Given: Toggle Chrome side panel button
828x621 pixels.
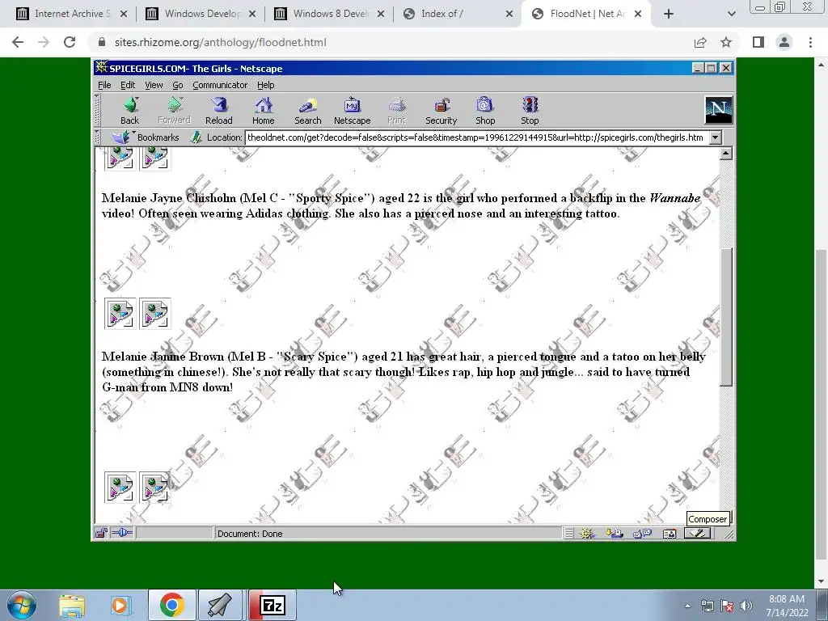Looking at the screenshot, I should [x=758, y=42].
